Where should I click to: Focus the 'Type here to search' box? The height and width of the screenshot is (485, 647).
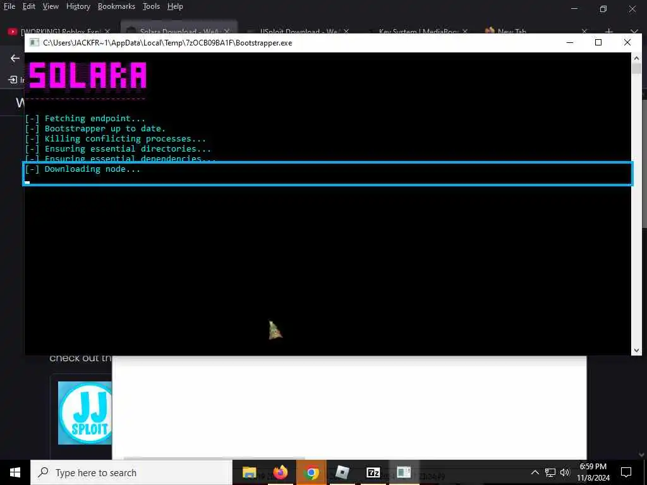[131, 472]
